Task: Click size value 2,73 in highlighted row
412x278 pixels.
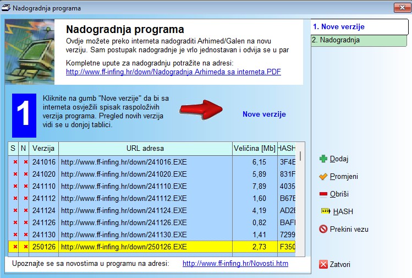Action: pos(259,247)
